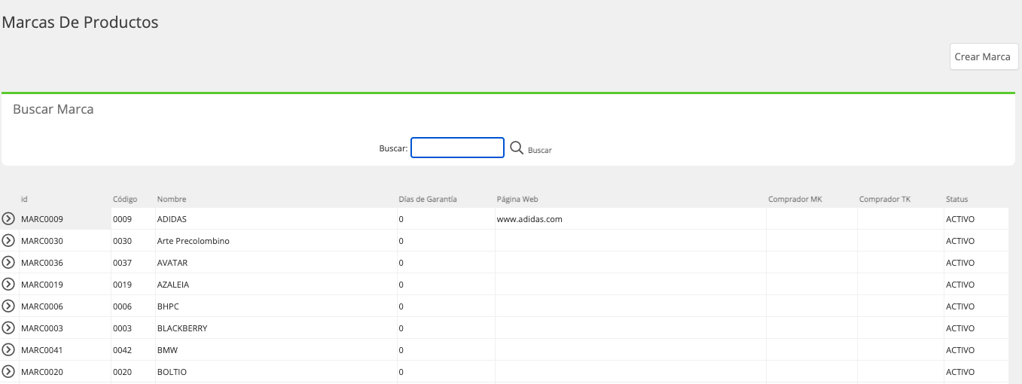Click the BLACKBERRY name cell
Image resolution: width=1022 pixels, height=384 pixels.
point(276,328)
